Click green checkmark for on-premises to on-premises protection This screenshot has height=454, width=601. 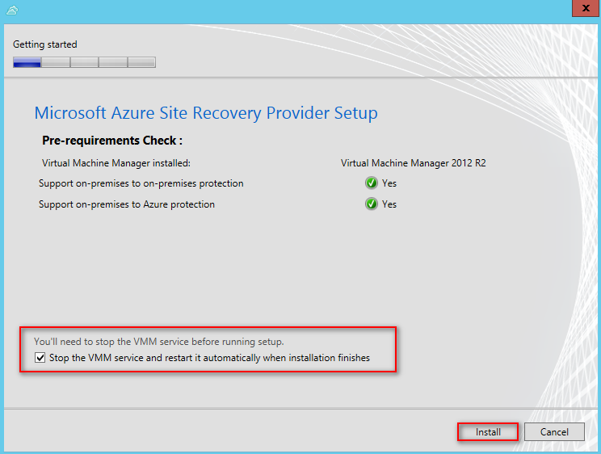point(372,183)
